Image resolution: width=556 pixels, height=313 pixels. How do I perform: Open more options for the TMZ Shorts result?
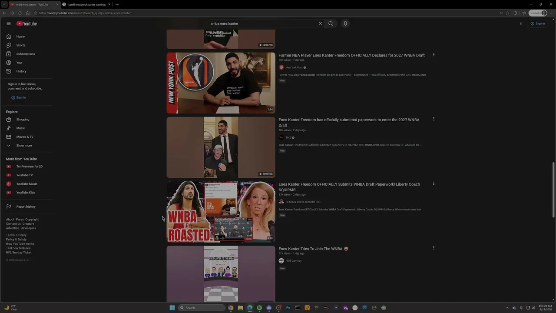click(x=434, y=119)
